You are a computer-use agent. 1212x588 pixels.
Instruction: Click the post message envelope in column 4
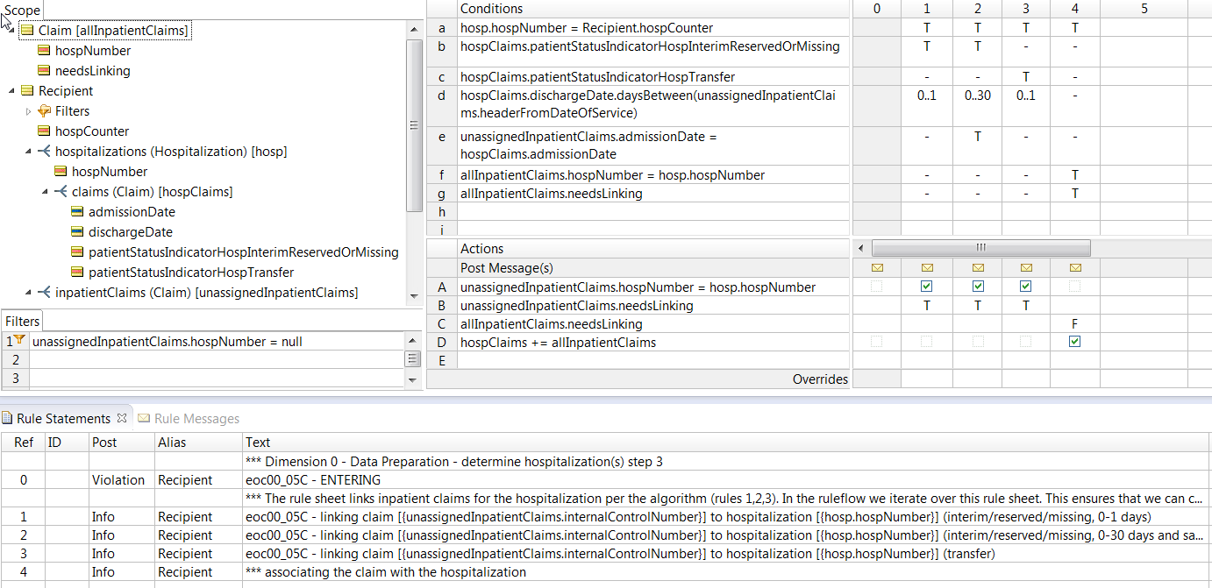[x=1075, y=268]
